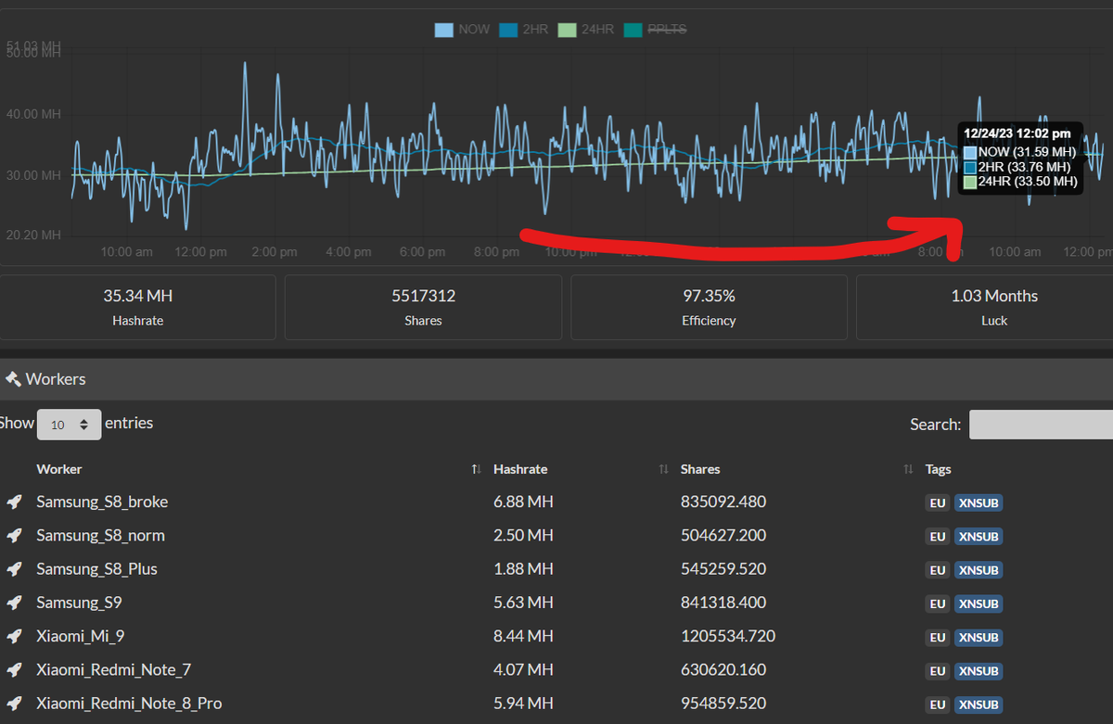This screenshot has height=724, width=1113.
Task: Select worker name Samsung_S9
Action: click(79, 603)
